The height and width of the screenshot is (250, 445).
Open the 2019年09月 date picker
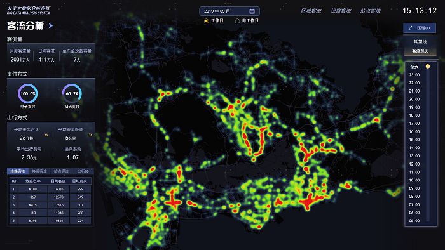[x=229, y=11]
